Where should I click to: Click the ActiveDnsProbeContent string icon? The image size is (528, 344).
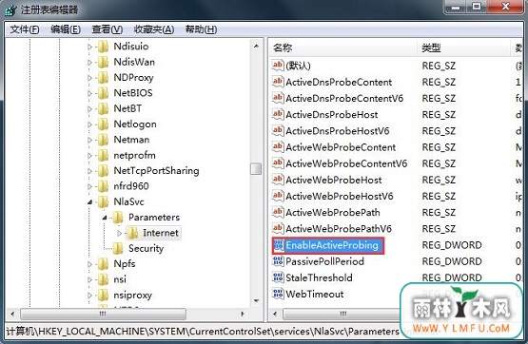(x=278, y=82)
